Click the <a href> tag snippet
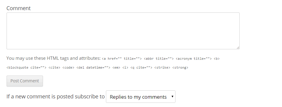This screenshot has height=107, width=282. click(x=122, y=59)
